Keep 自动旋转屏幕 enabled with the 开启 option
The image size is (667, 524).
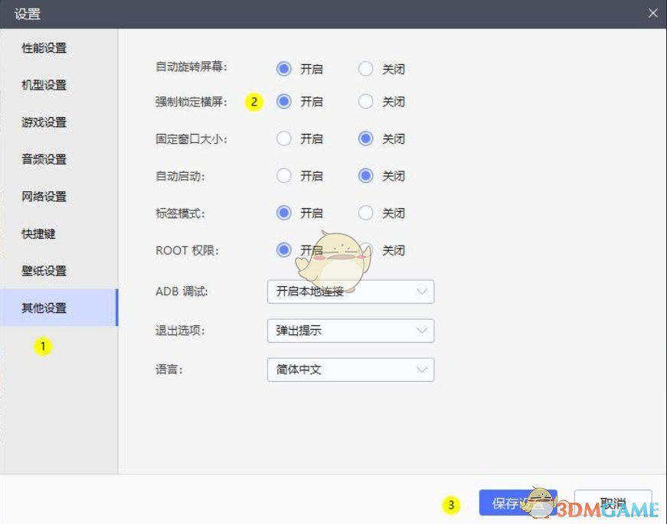tap(283, 69)
